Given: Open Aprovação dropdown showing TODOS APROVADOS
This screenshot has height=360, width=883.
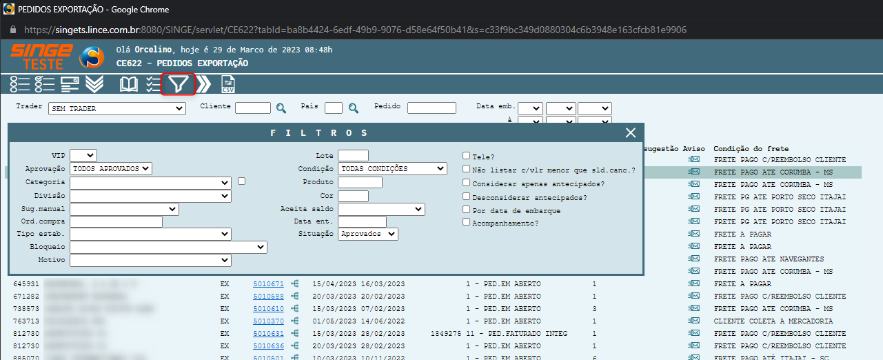Looking at the screenshot, I should click(111, 168).
